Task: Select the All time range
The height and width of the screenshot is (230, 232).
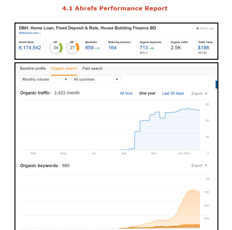Action: (x=126, y=93)
